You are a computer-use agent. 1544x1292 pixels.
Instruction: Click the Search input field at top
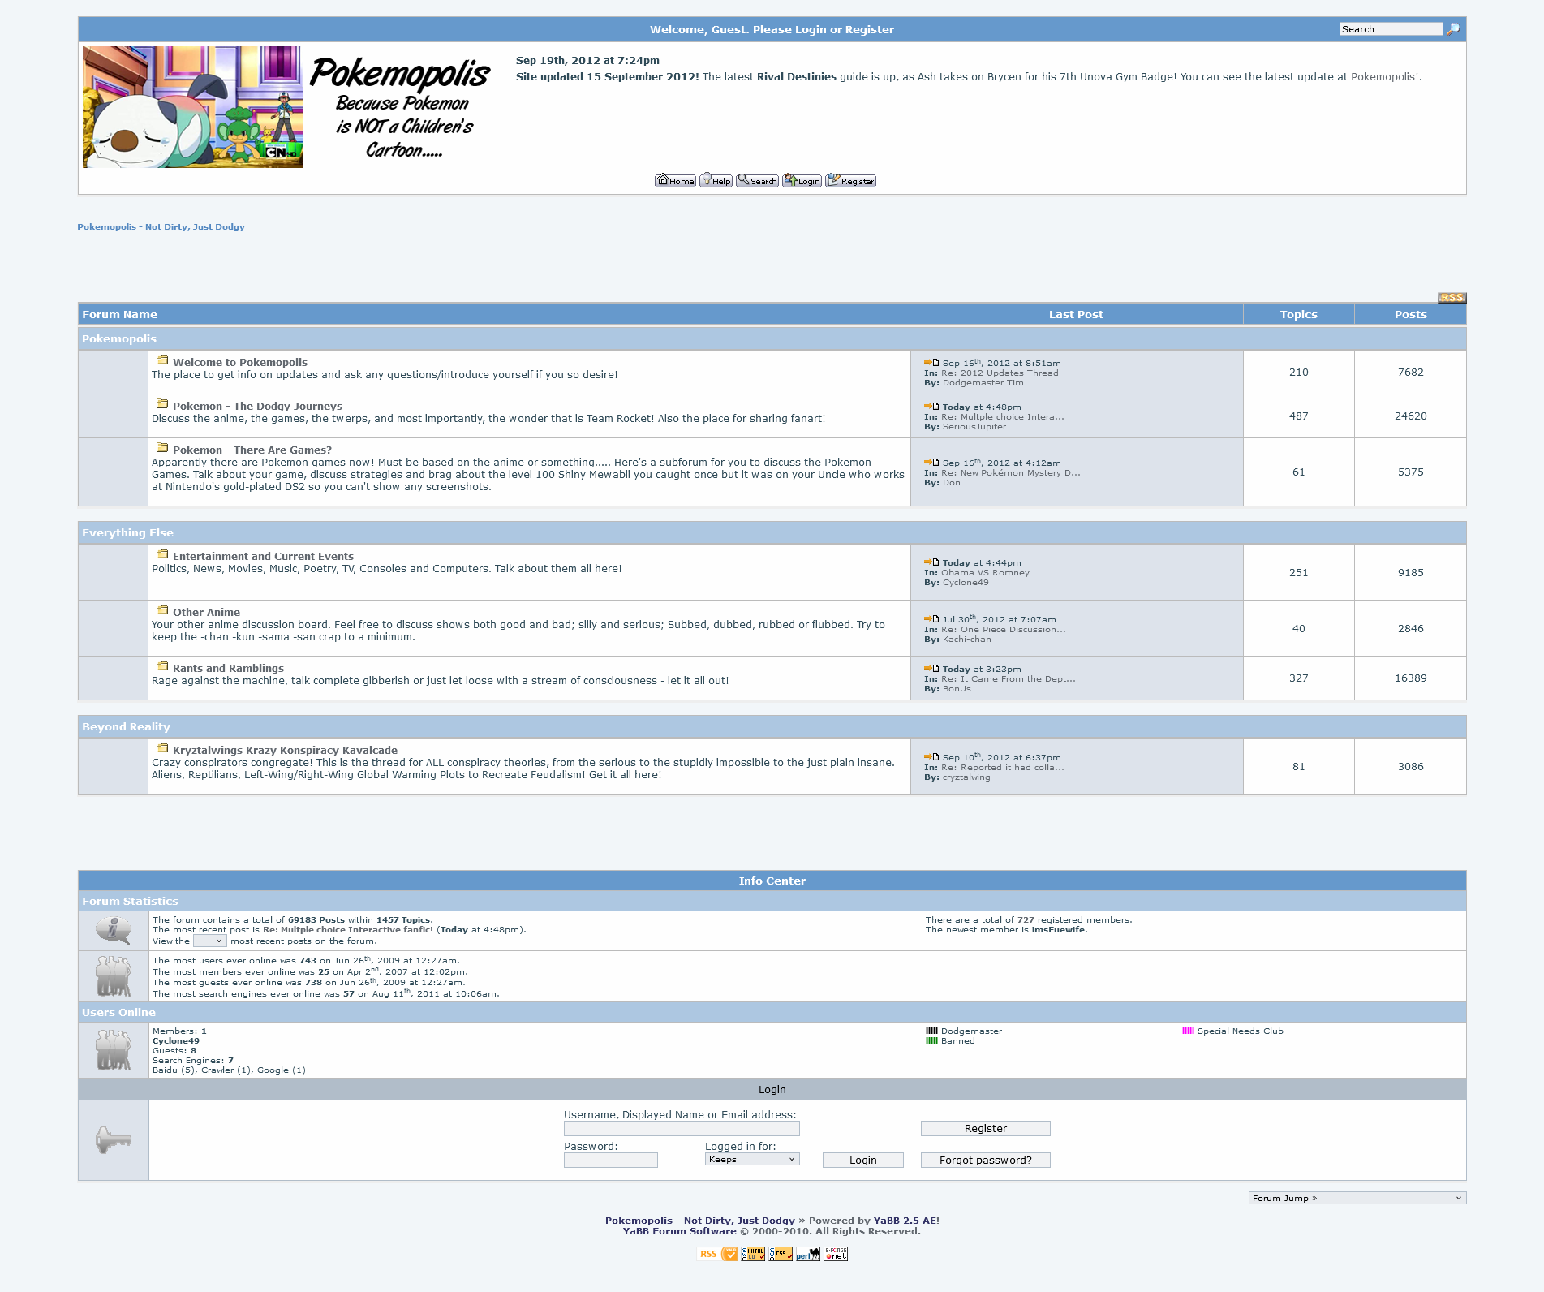click(1391, 29)
